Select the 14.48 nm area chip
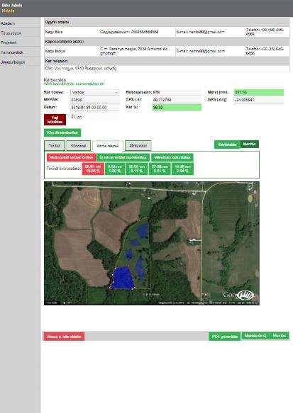This screenshot has height=413, width=293. [182, 169]
